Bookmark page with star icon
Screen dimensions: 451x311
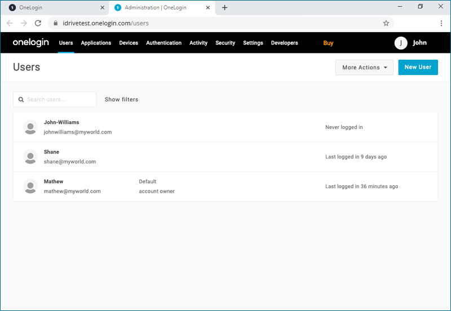tap(386, 23)
